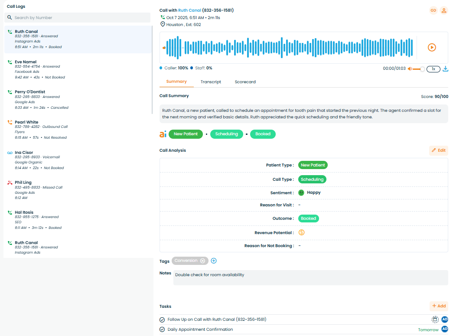Change the 1x playback speed
Viewport: 453px width, 336px height.
pyautogui.click(x=433, y=69)
